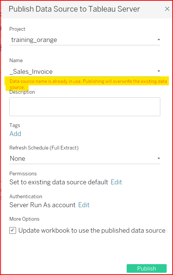Expand the Project dropdown arrow

pyautogui.click(x=159, y=40)
